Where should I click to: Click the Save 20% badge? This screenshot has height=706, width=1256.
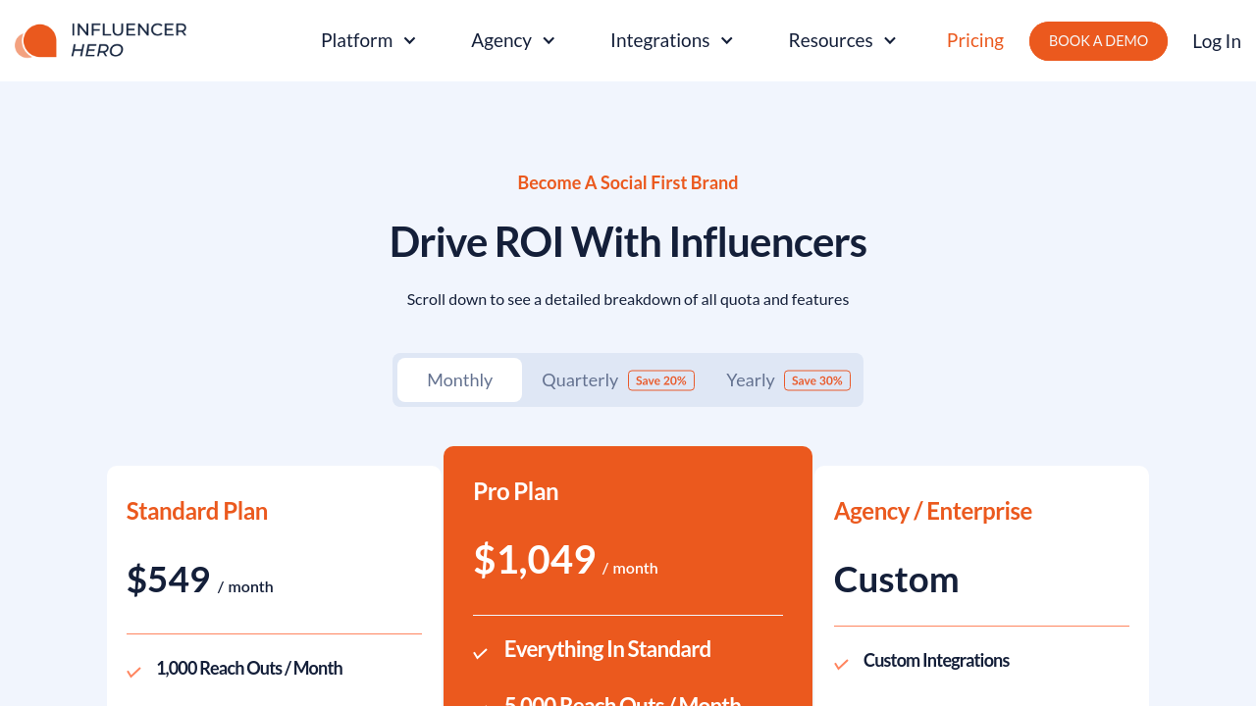point(661,379)
